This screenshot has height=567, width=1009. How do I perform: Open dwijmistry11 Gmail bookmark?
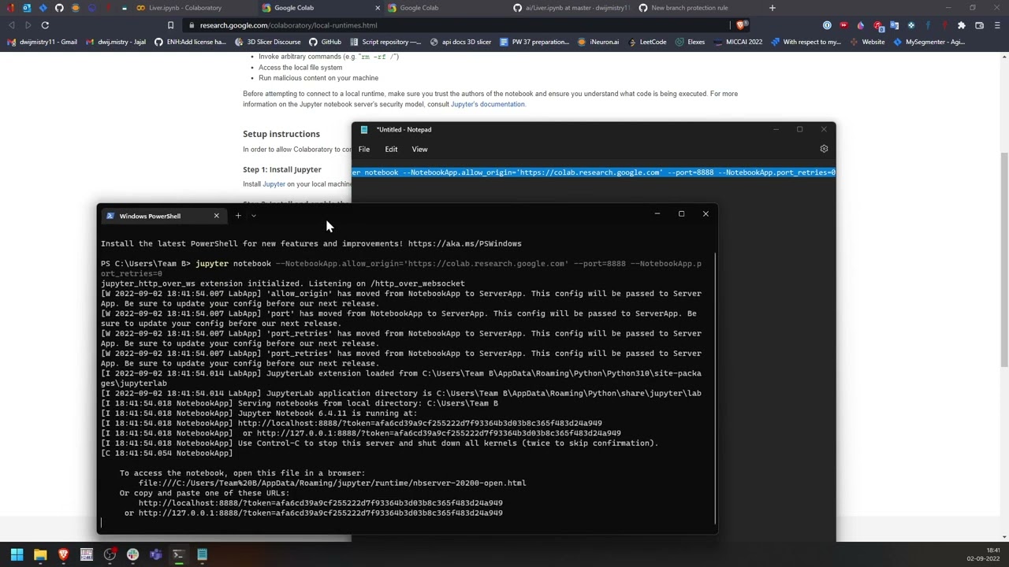[x=43, y=42]
